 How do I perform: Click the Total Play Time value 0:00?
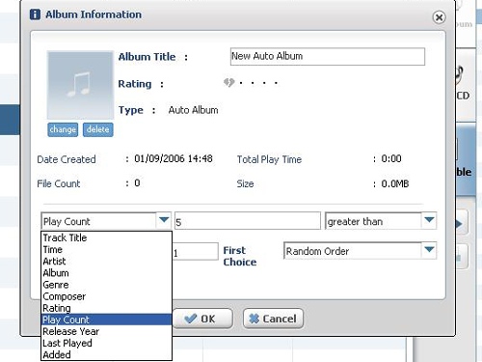point(391,158)
